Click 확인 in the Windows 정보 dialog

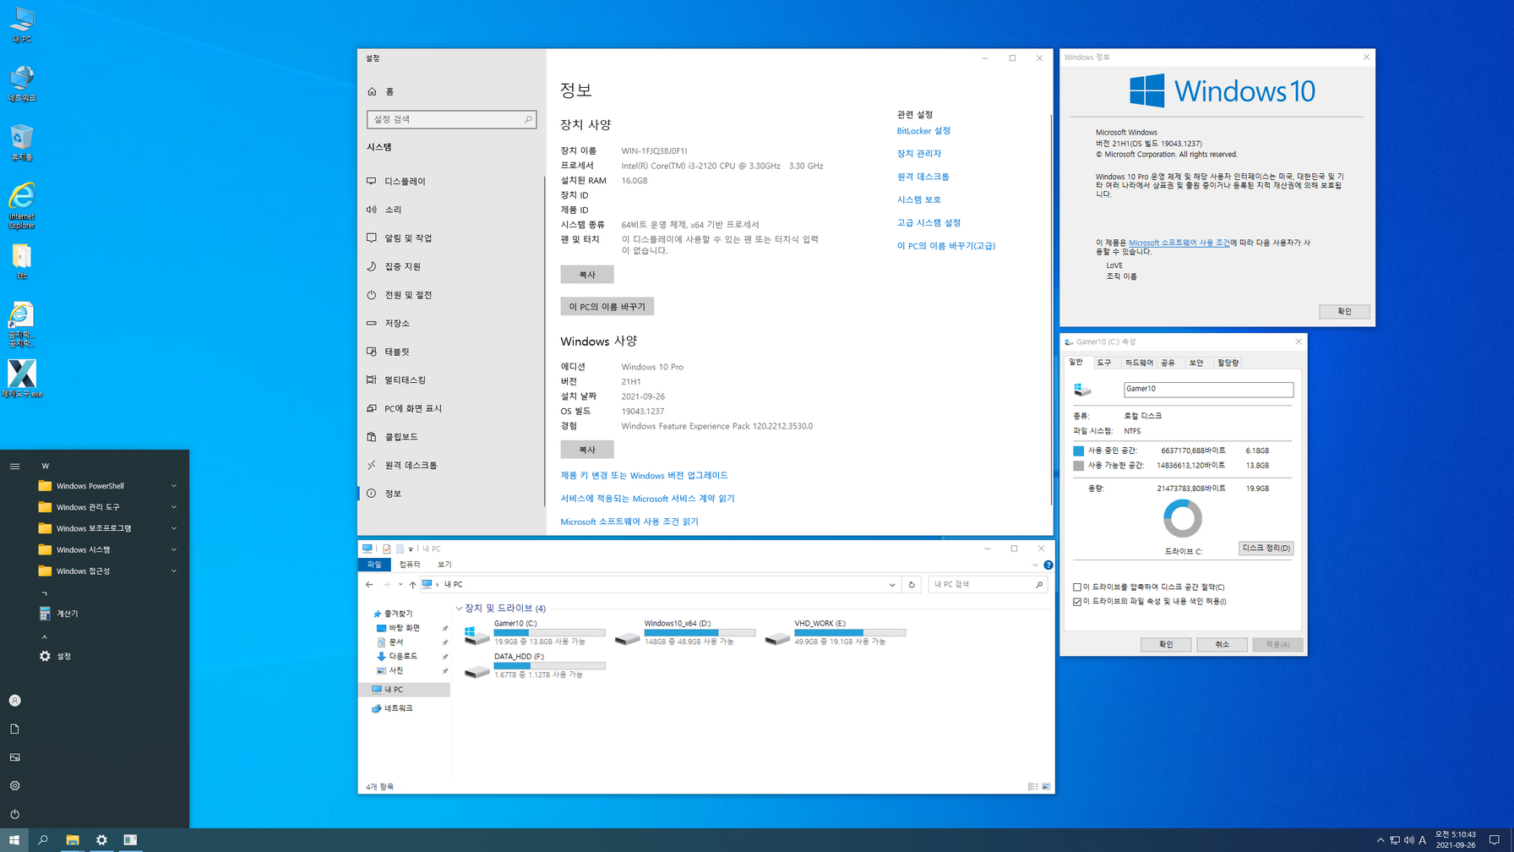tap(1344, 312)
